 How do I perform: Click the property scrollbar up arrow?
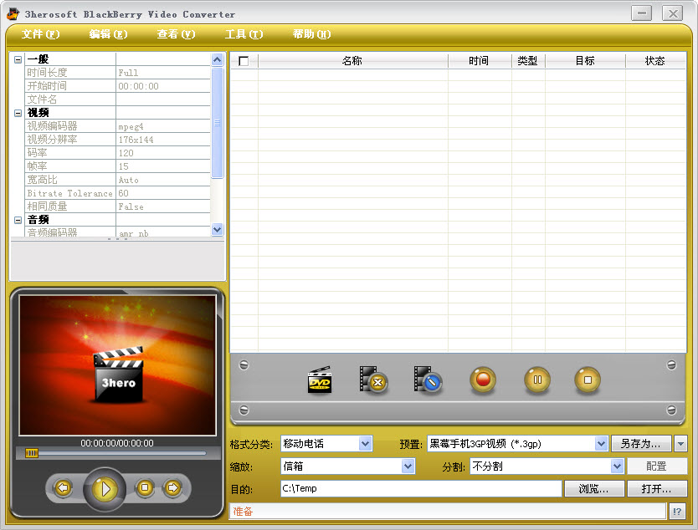coord(217,59)
